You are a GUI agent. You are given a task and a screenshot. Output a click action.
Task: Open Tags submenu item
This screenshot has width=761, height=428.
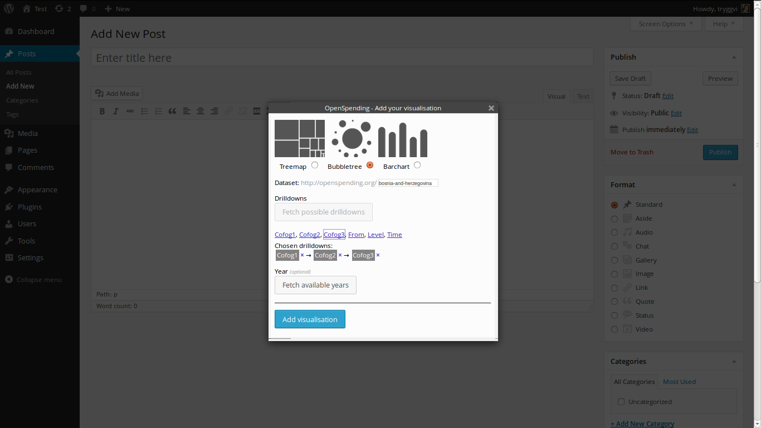pyautogui.click(x=12, y=114)
